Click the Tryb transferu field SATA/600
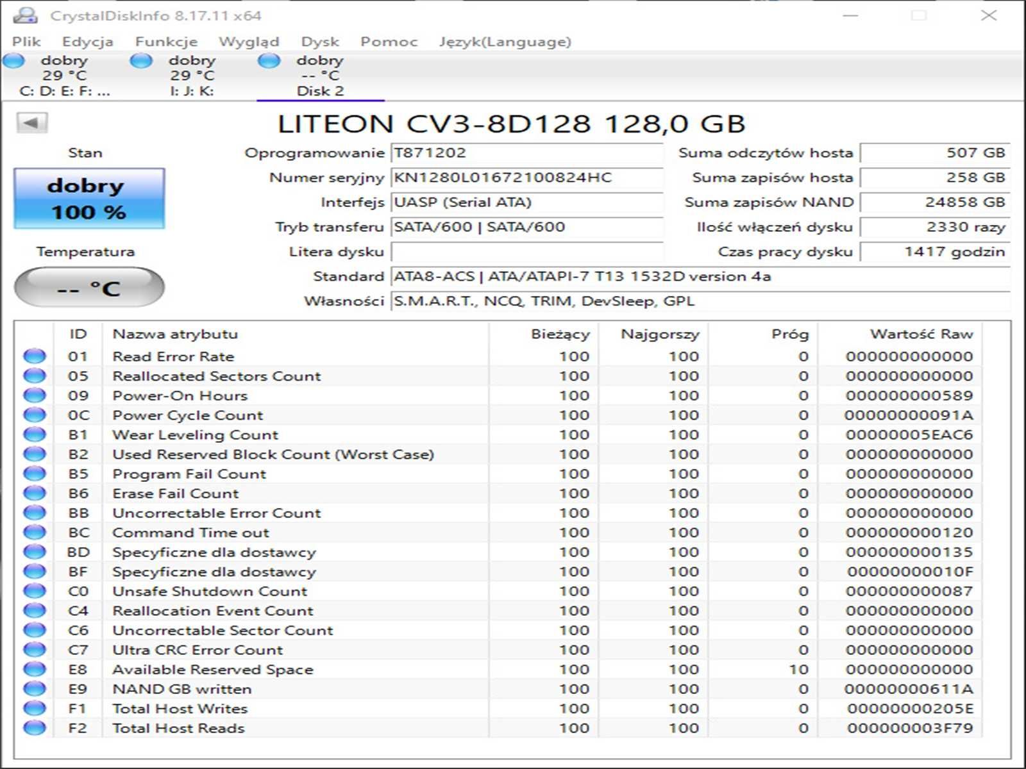 pos(527,227)
